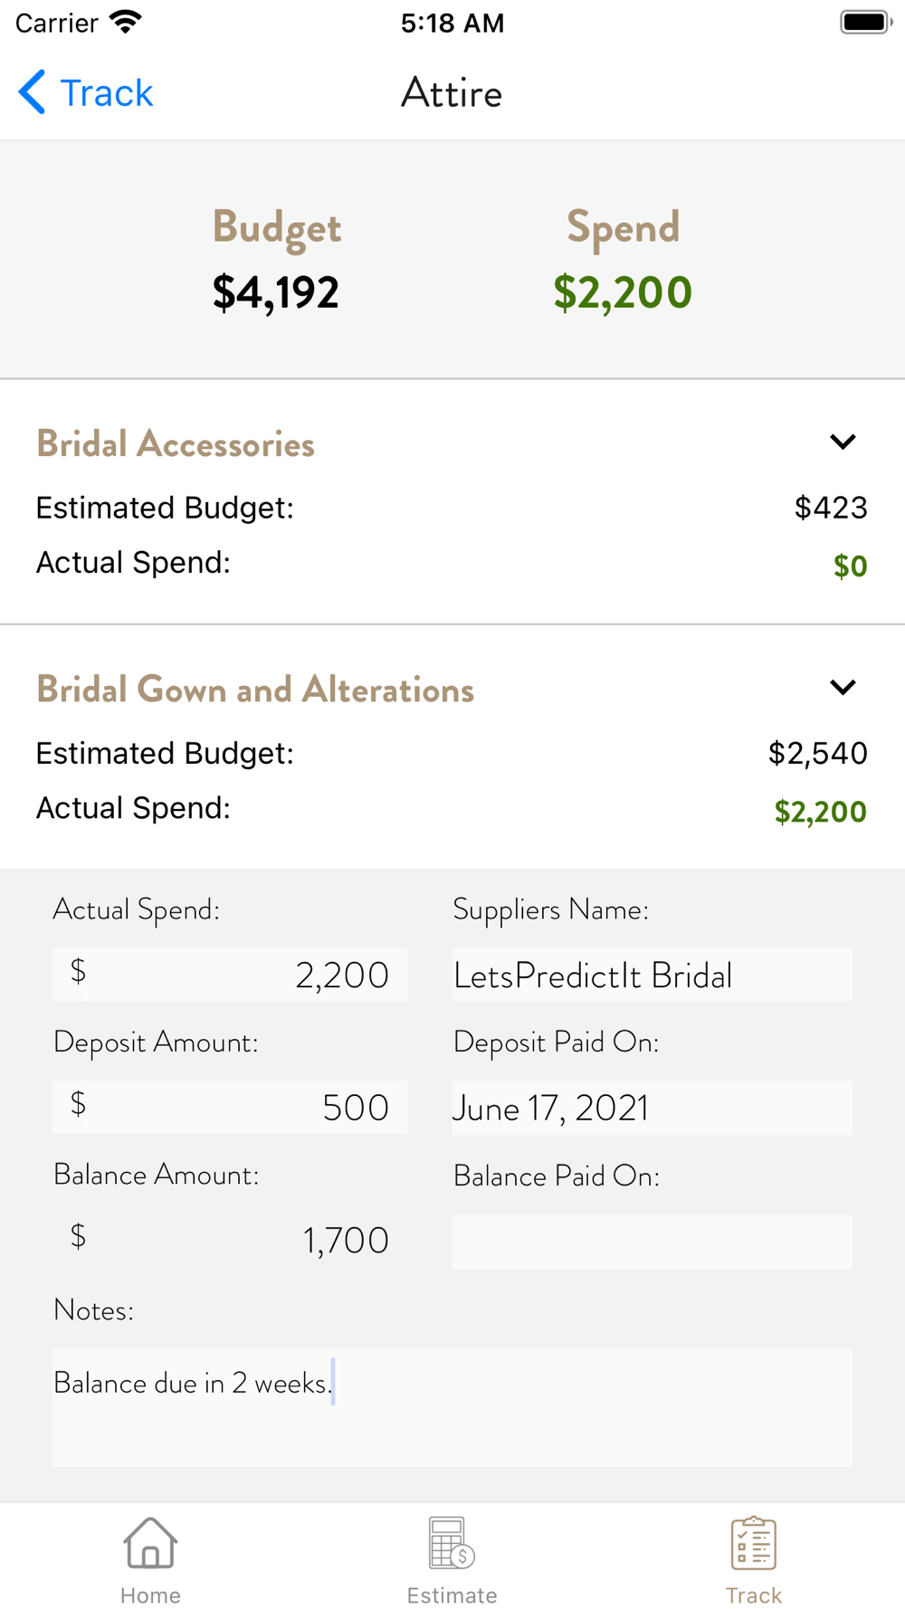905x1609 pixels.
Task: Tap Bridal Gown and Alterations heading
Action: point(255,690)
